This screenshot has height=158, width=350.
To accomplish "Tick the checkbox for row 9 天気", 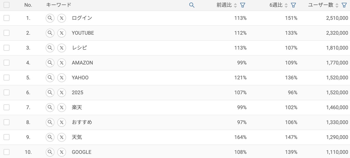I will point(6,137).
